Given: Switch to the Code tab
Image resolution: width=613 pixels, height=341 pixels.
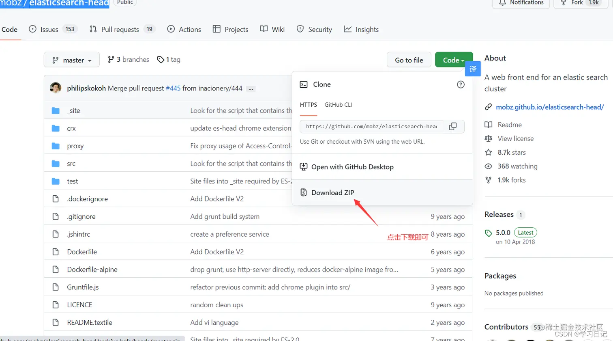Looking at the screenshot, I should [9, 29].
